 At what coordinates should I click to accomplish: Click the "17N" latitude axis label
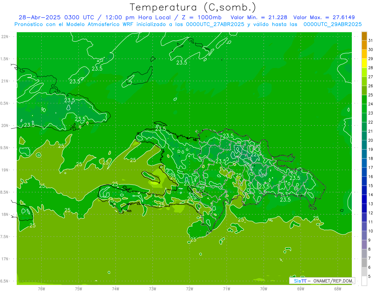[x=5, y=259]
